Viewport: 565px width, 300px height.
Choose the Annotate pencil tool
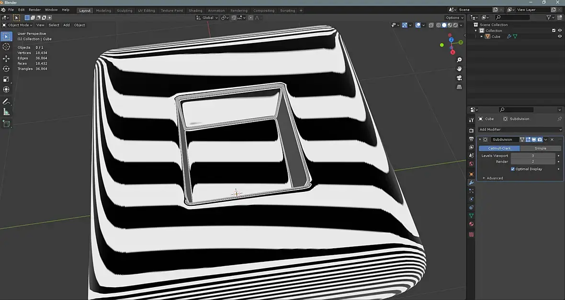click(x=6, y=101)
